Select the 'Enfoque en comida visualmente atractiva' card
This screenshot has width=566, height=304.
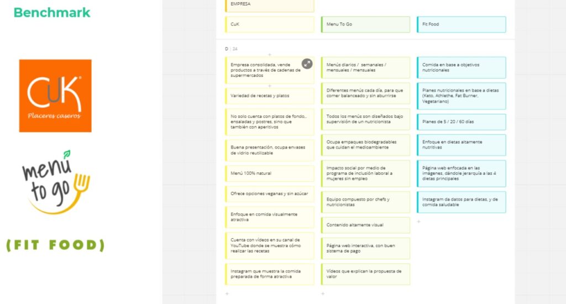(270, 217)
